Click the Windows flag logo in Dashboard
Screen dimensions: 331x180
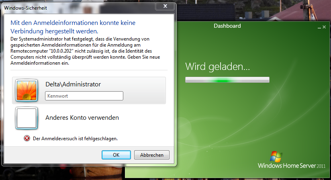click(x=276, y=157)
